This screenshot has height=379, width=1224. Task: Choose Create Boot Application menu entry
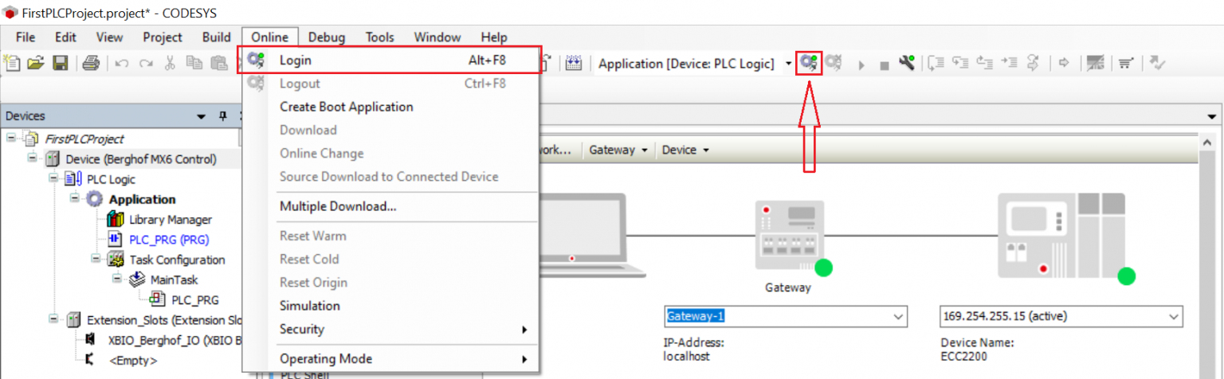346,107
